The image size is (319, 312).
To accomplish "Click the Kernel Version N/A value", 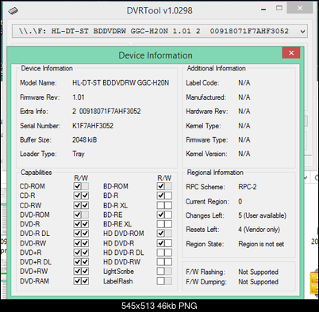I will 244,154.
